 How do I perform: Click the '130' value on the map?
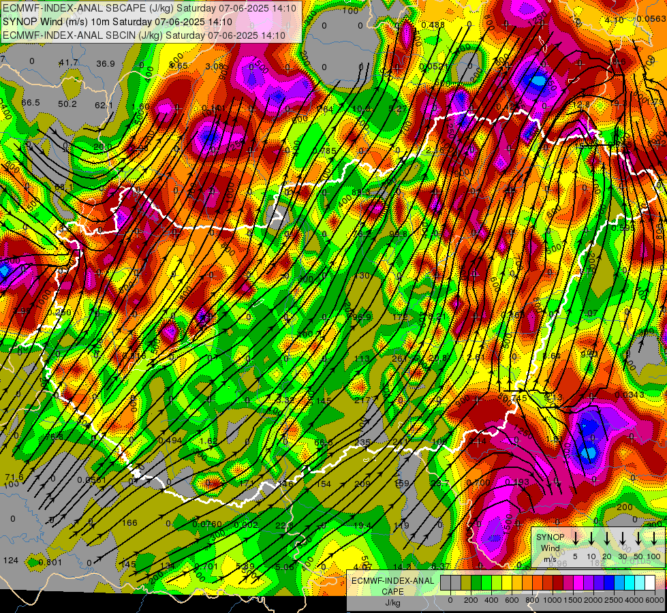pos(362,276)
